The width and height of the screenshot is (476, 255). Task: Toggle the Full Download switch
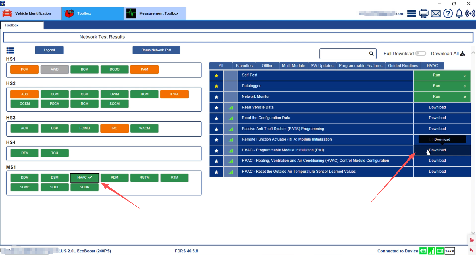click(x=421, y=54)
